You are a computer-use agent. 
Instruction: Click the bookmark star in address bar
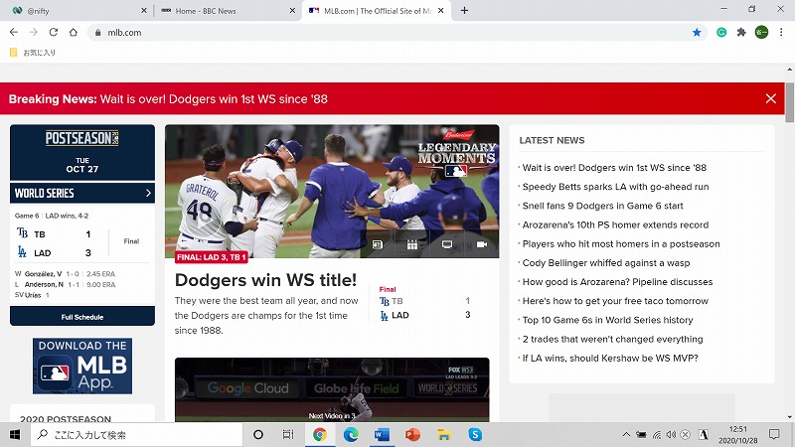pyautogui.click(x=697, y=32)
